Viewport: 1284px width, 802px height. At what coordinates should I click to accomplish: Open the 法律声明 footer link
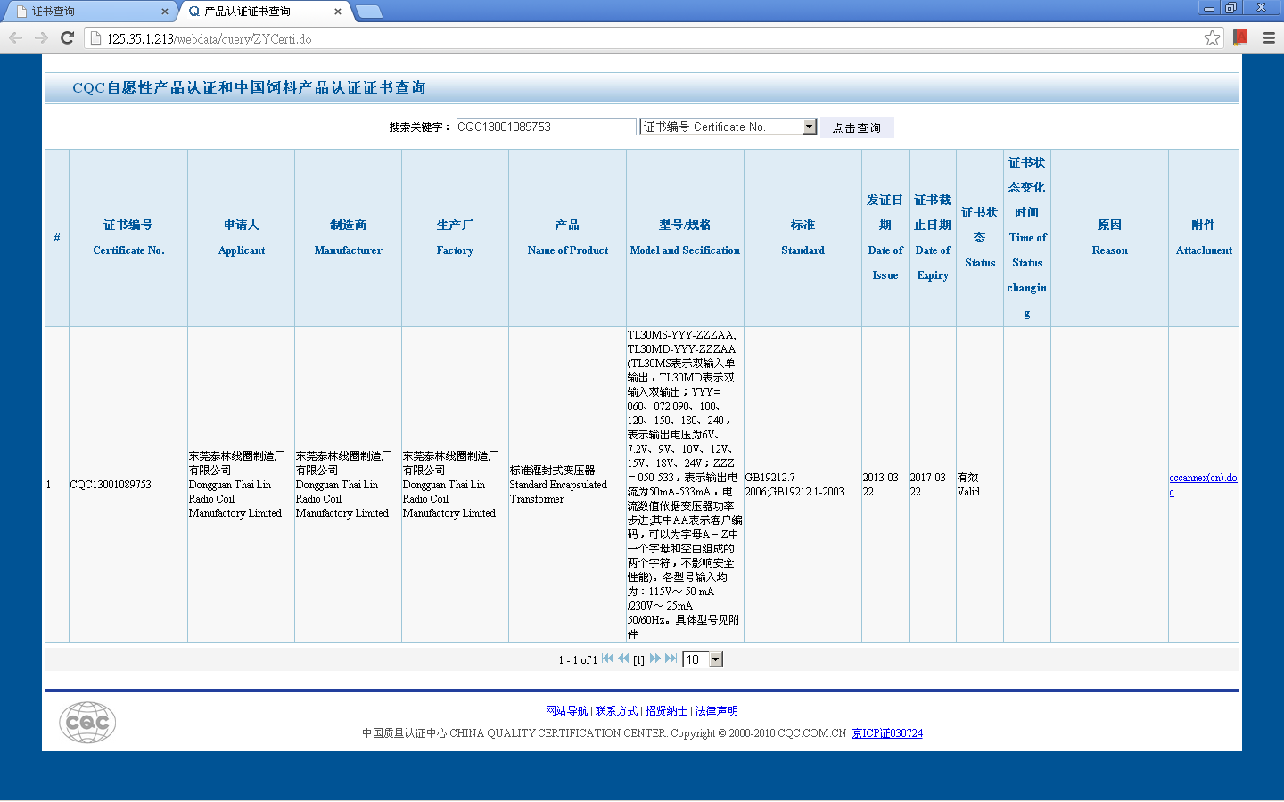click(x=717, y=711)
